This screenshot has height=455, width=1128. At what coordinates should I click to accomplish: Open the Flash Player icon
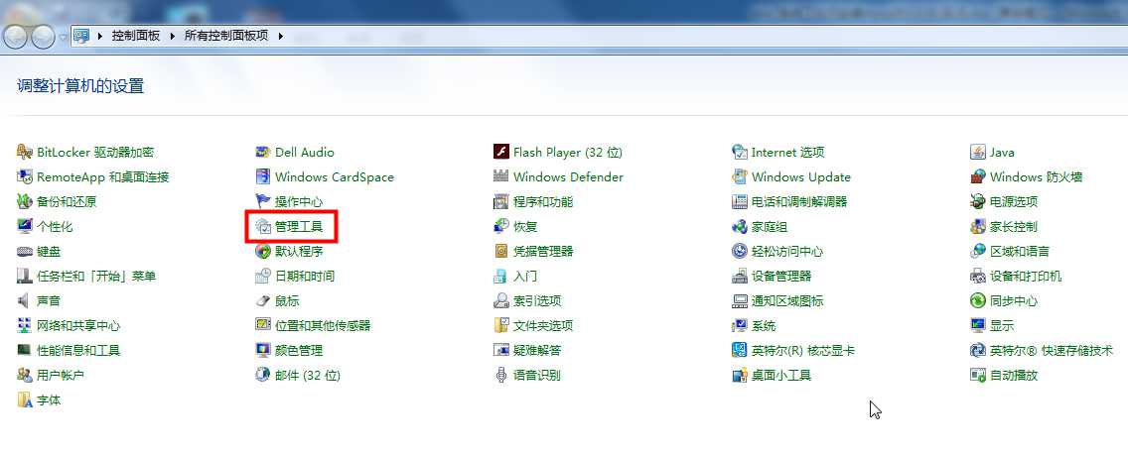[501, 152]
